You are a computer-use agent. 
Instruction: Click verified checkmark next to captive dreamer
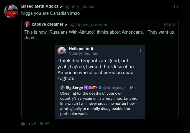[66, 24]
